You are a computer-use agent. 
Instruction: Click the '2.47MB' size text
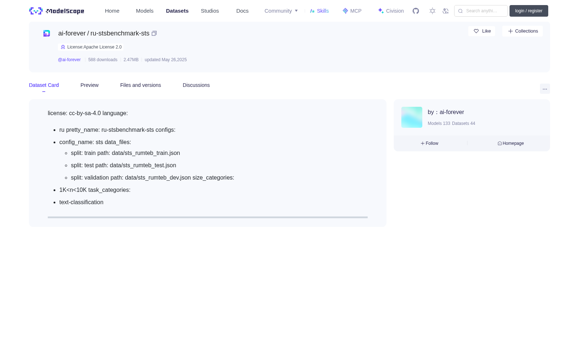tap(131, 60)
